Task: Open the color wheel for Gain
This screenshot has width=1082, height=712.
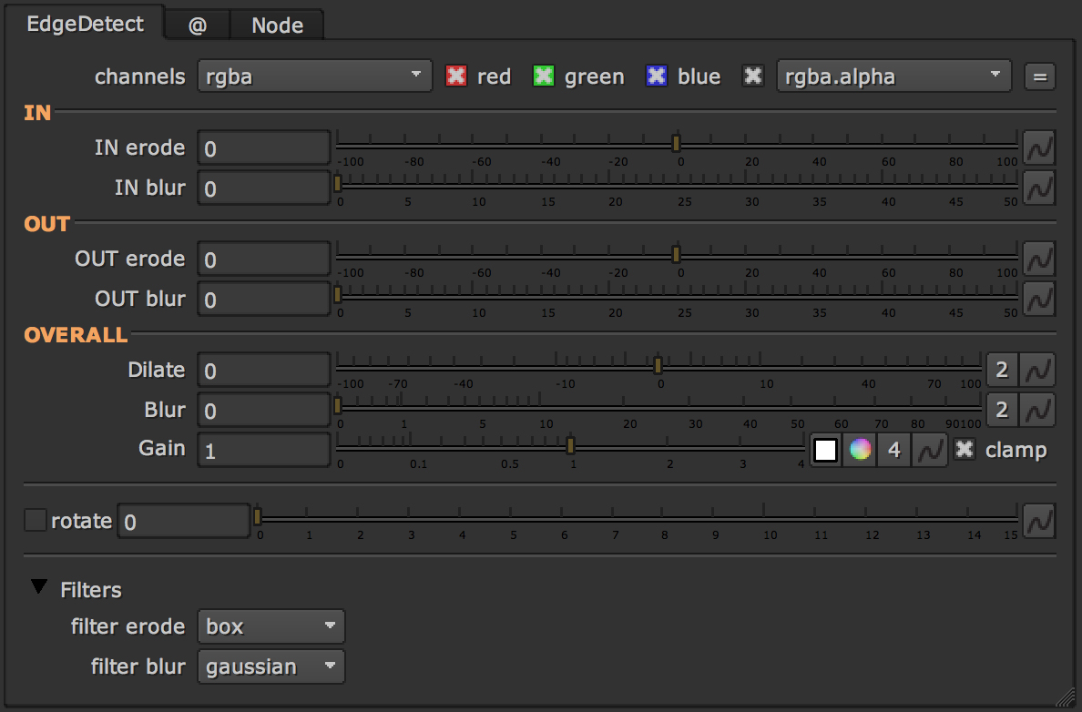Action: [860, 450]
